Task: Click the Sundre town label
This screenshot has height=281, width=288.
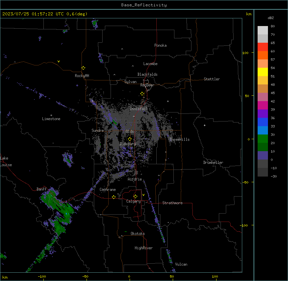Action: point(98,130)
